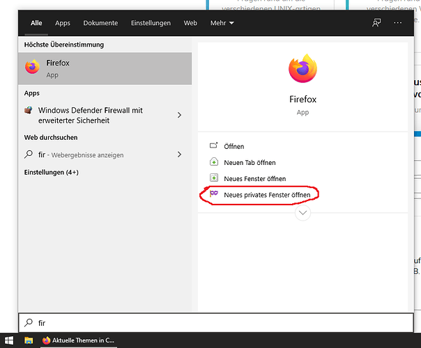Click the private mask icon

[x=214, y=193]
